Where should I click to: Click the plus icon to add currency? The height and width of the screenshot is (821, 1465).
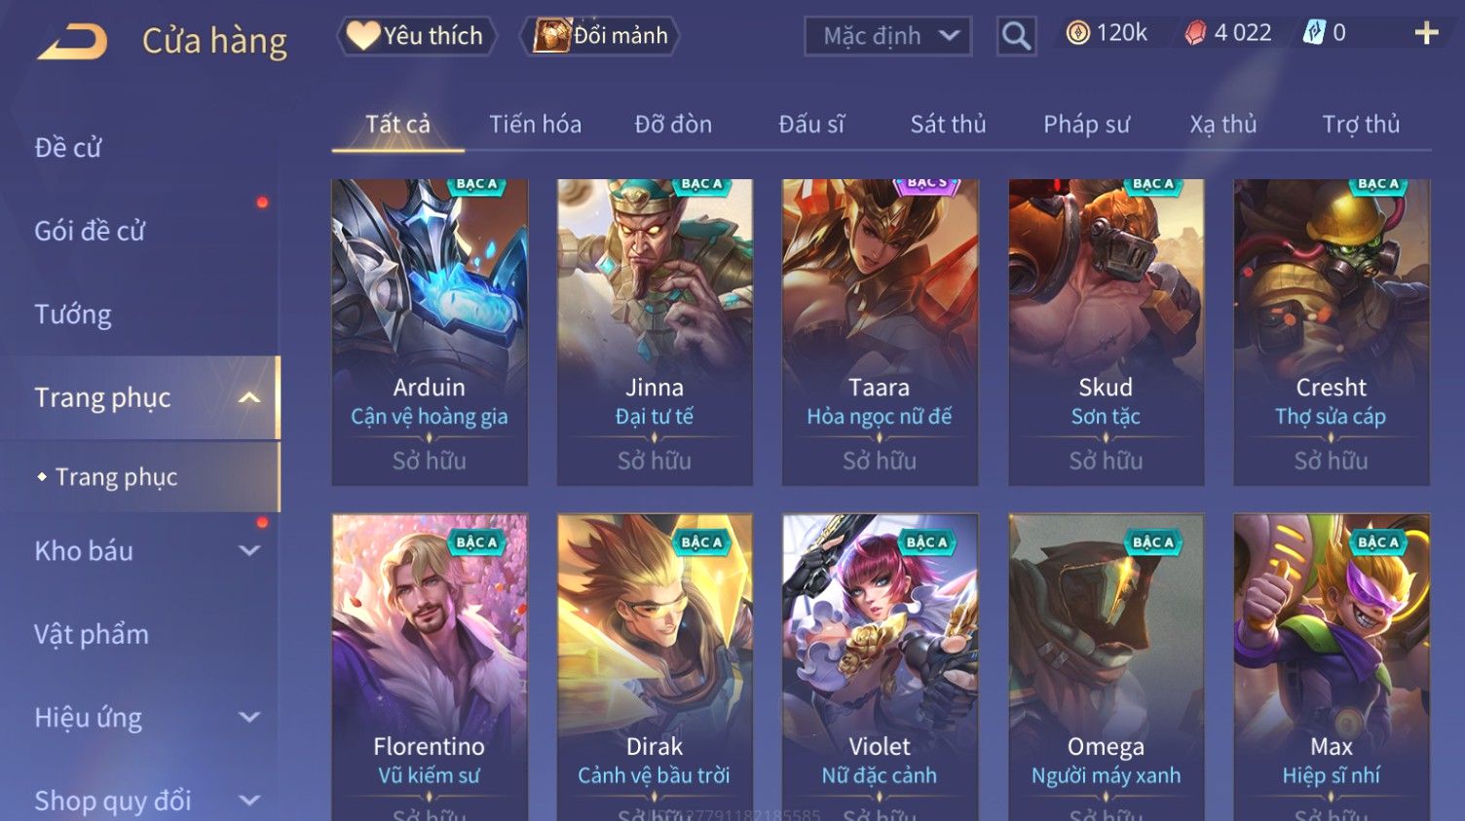(x=1427, y=34)
